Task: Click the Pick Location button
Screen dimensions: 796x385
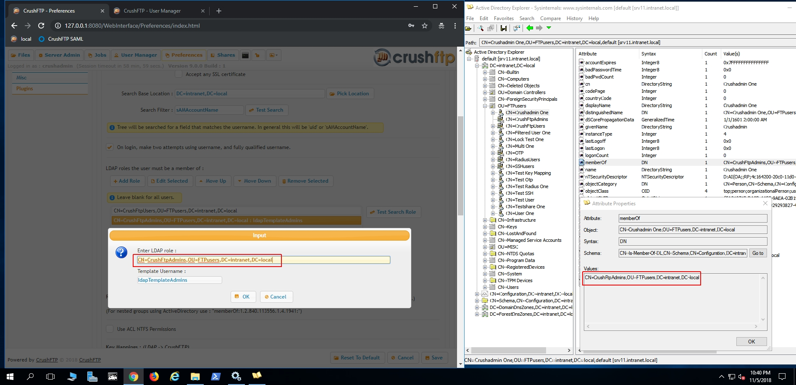Action: 349,94
